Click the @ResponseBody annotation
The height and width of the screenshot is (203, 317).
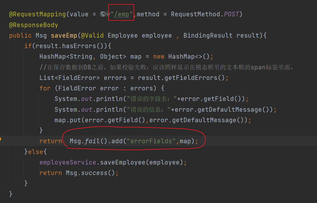[34, 25]
